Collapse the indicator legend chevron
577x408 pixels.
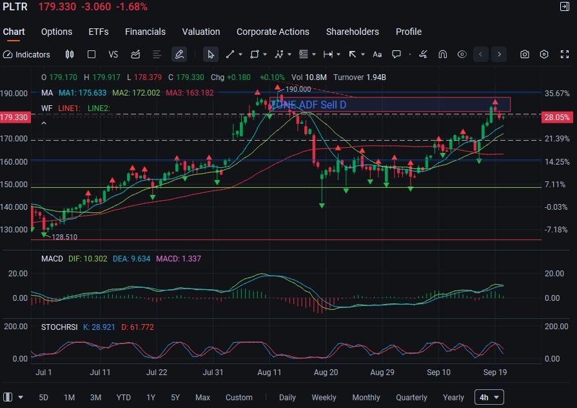click(x=44, y=123)
